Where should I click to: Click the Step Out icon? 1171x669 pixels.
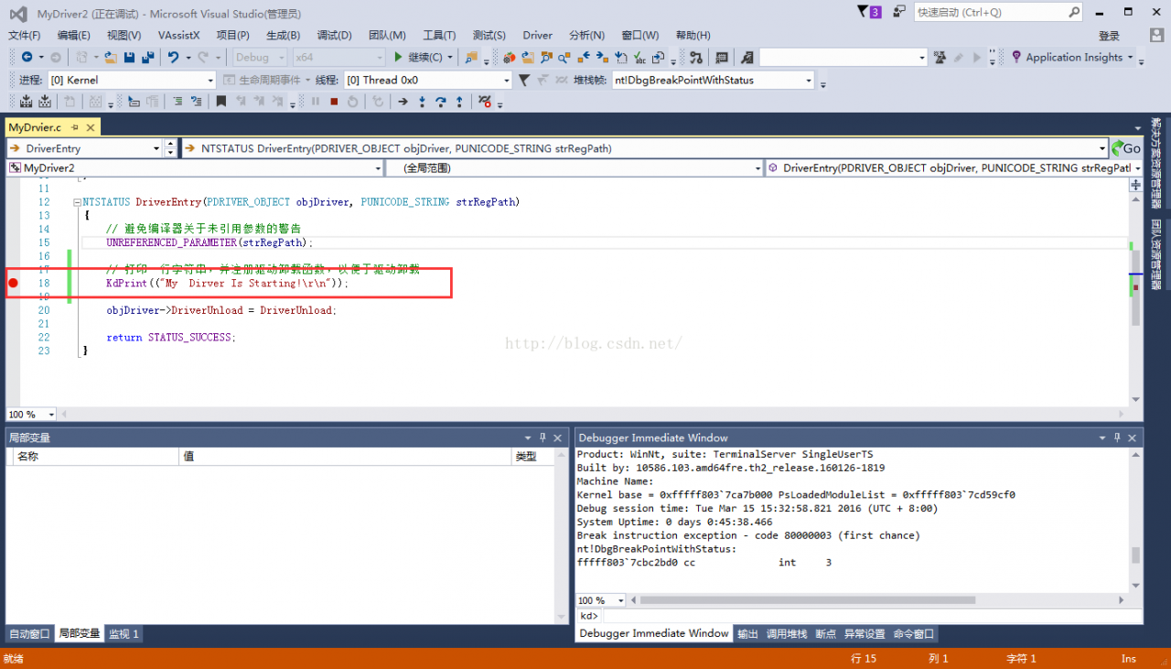(459, 102)
